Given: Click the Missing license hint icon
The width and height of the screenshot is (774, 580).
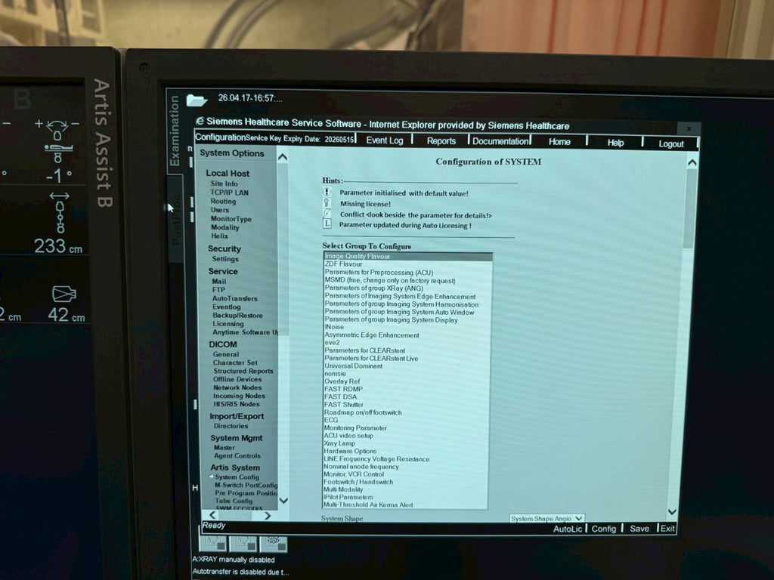Looking at the screenshot, I should pyautogui.click(x=327, y=202).
